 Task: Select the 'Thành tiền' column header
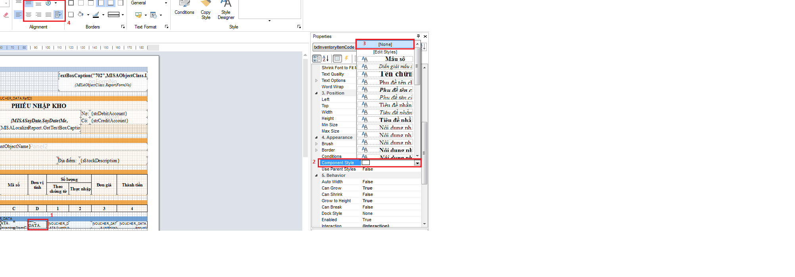[x=132, y=185]
